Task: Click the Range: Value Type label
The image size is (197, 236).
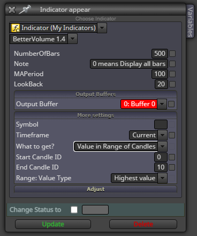Action: point(43,178)
